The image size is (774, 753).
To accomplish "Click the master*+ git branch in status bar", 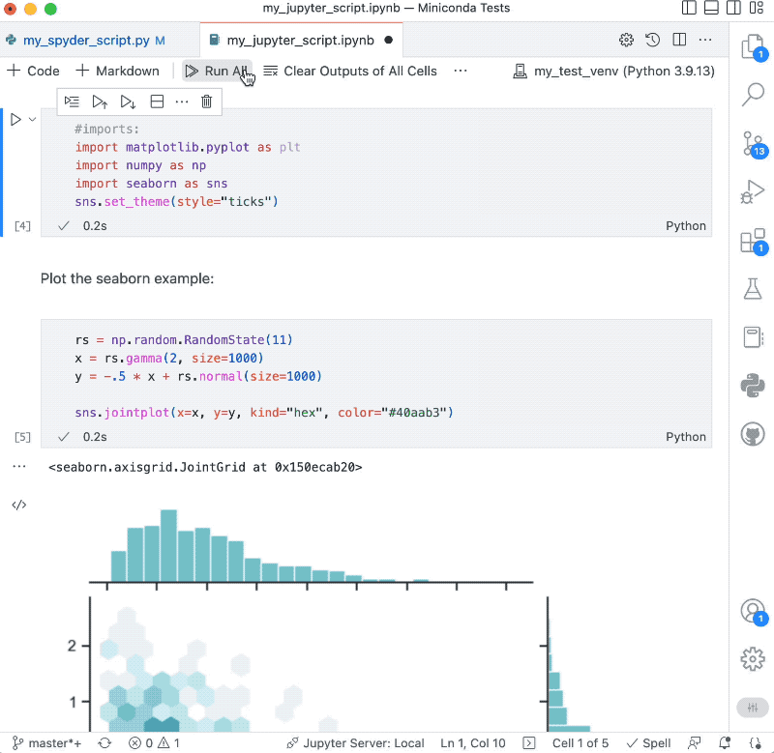I will (46, 743).
